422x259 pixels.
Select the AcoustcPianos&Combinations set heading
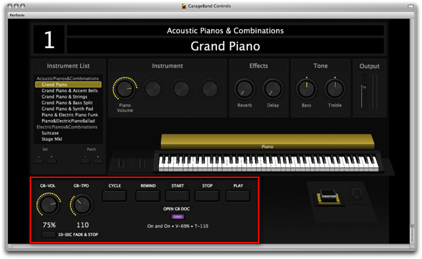[67, 78]
